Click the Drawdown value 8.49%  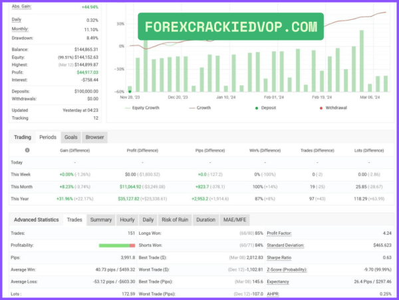(92, 38)
